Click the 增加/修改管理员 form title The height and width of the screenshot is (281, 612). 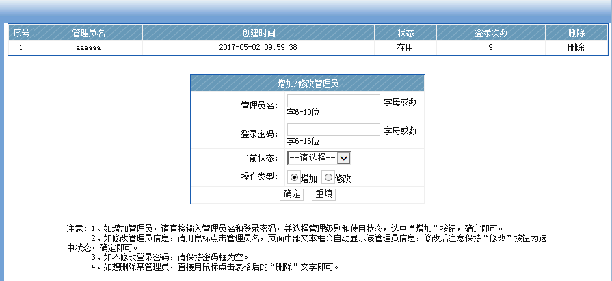tap(308, 83)
